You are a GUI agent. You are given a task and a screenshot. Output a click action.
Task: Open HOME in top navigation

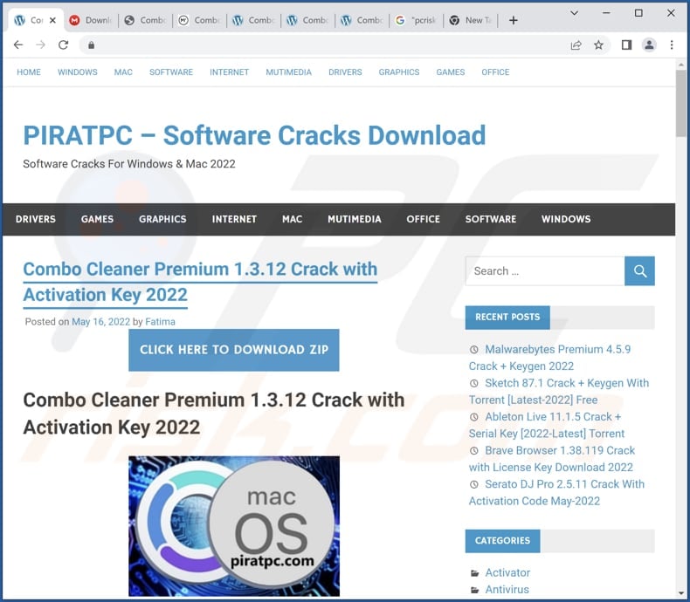[x=29, y=72]
